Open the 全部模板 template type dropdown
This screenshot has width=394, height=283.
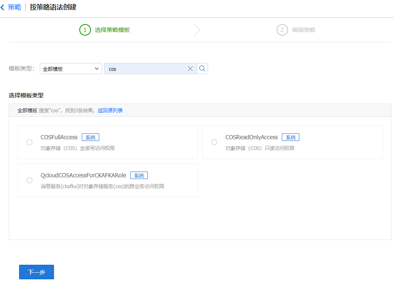coord(71,68)
